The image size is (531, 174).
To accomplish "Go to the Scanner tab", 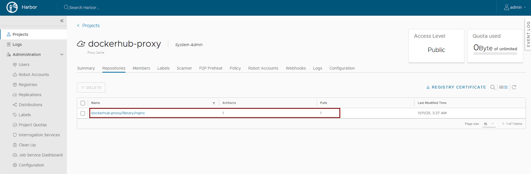I will point(184,68).
